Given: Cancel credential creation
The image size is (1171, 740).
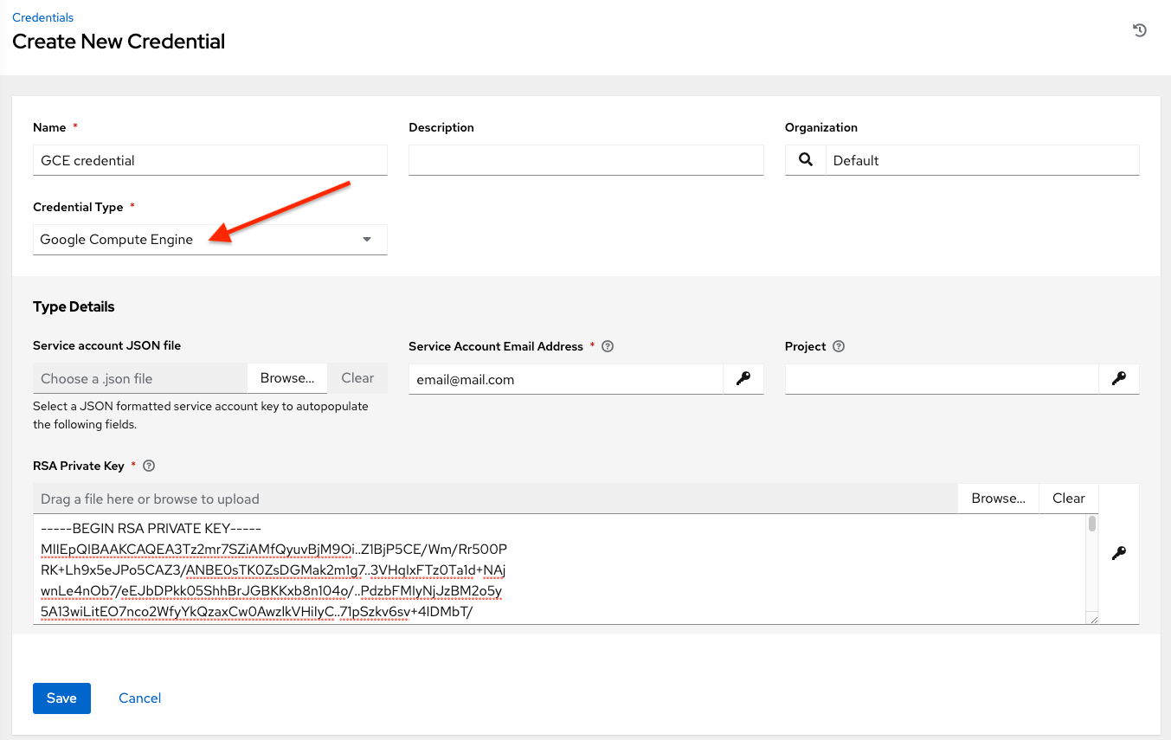Looking at the screenshot, I should tap(139, 698).
